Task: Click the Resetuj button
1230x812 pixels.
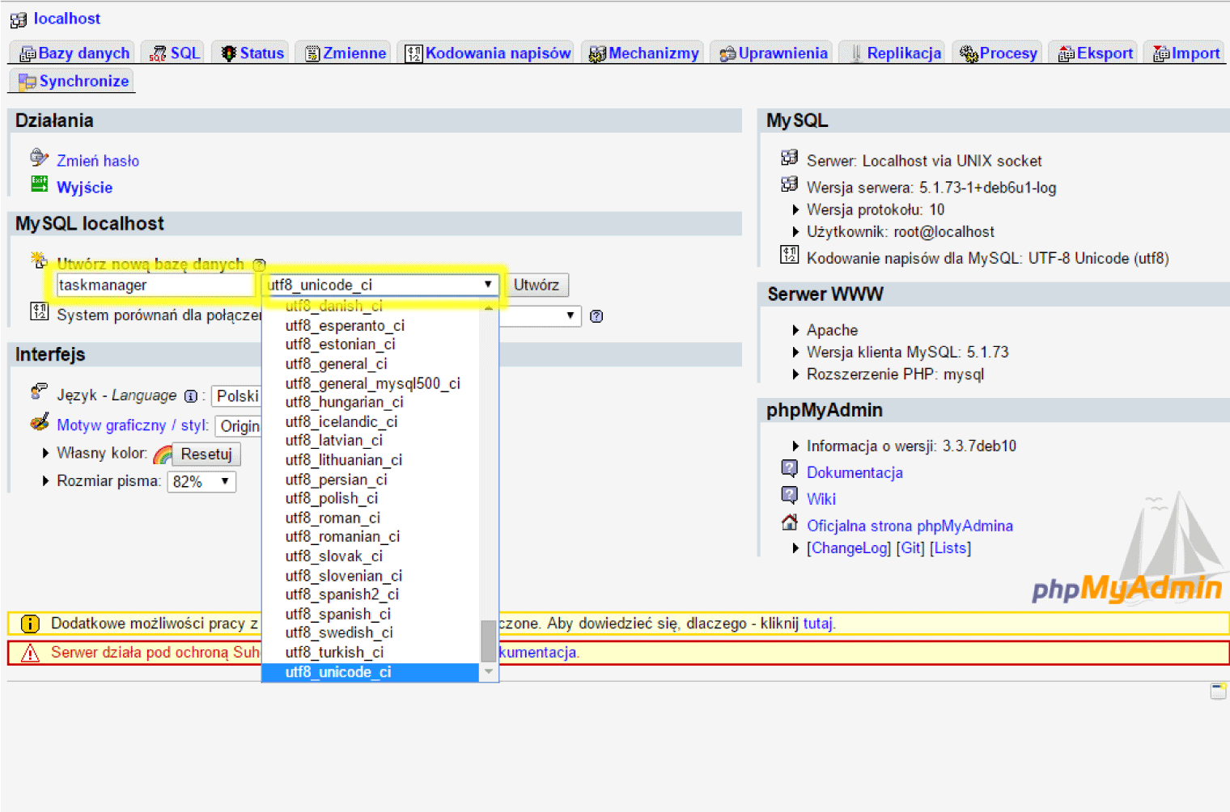Action: click(206, 455)
